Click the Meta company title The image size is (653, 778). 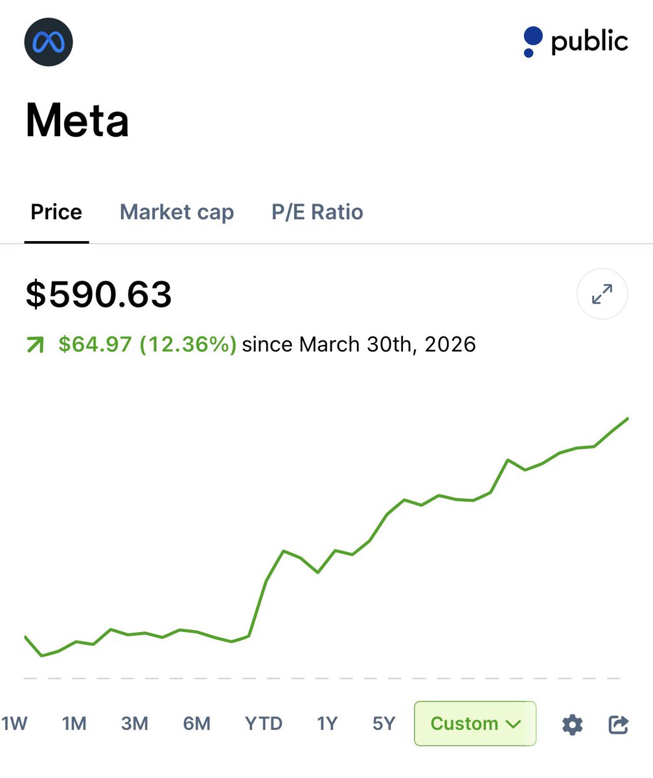coord(77,121)
